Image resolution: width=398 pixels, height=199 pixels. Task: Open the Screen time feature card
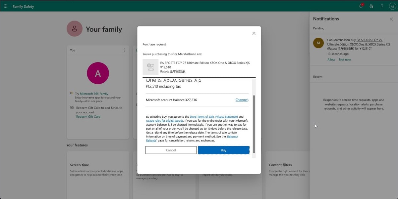[98, 175]
